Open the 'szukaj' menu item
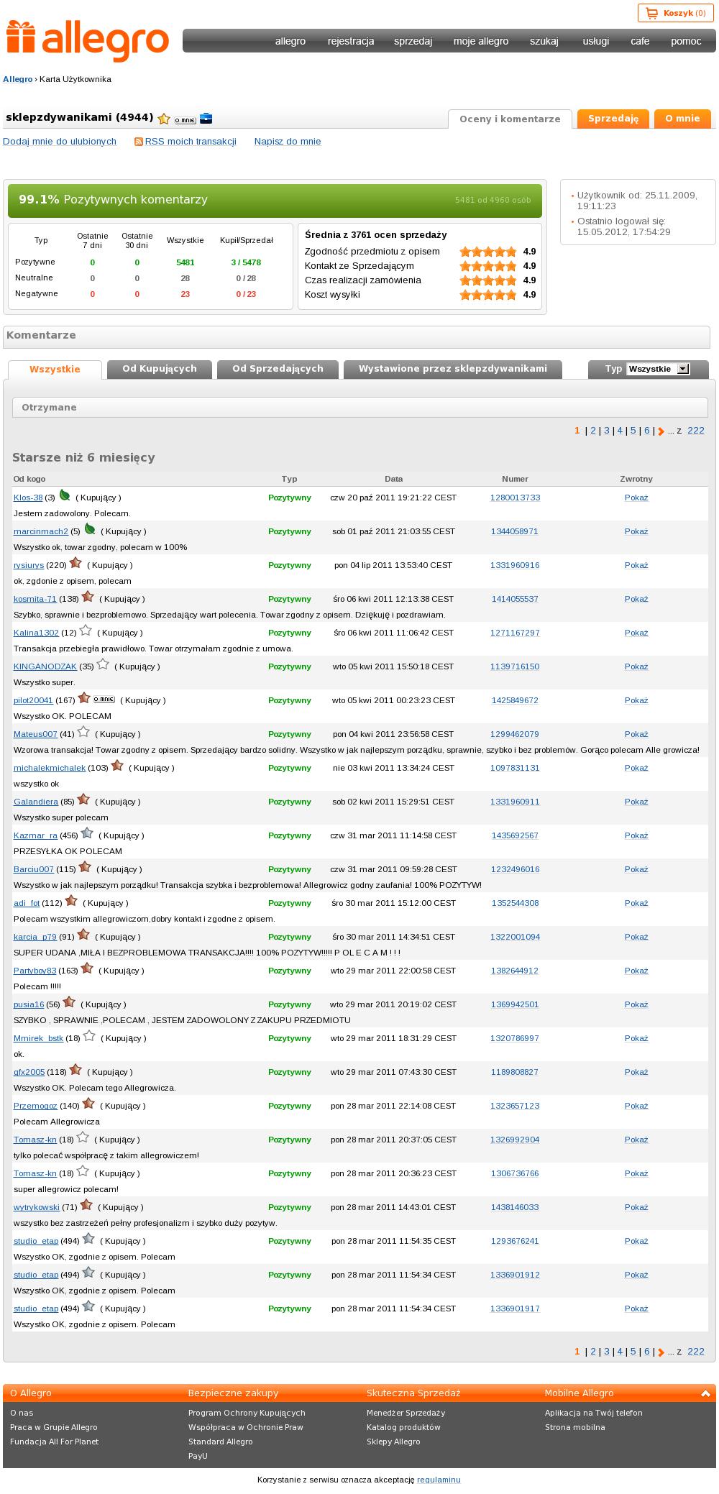Viewport: 719px width, 1494px height. tap(544, 41)
